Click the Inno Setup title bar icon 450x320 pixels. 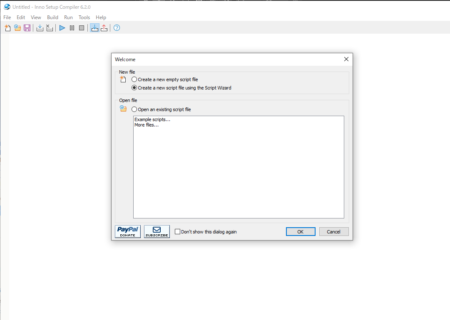click(x=7, y=7)
